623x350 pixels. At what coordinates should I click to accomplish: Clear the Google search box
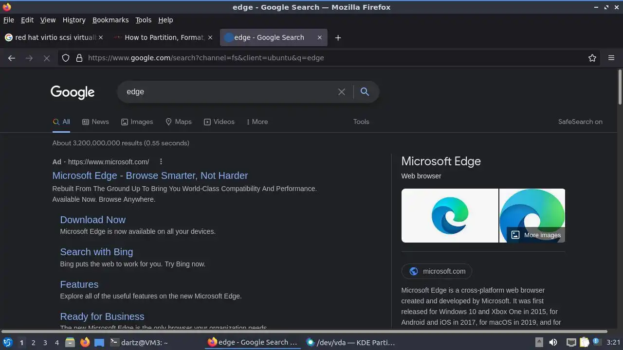[342, 92]
